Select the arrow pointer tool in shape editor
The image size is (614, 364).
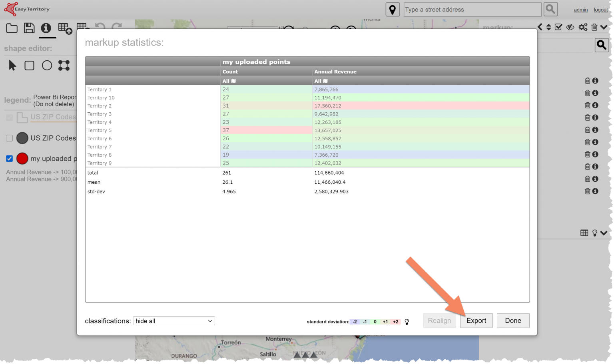[x=12, y=65]
